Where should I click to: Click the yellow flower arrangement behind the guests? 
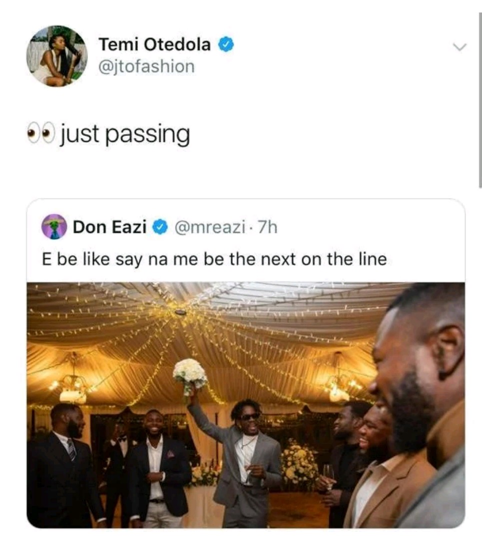click(x=299, y=465)
